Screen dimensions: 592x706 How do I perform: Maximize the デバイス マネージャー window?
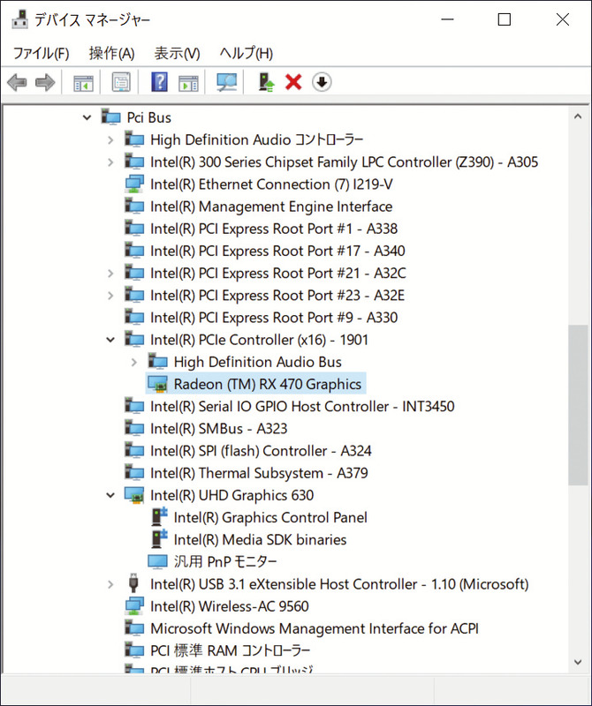pos(504,19)
